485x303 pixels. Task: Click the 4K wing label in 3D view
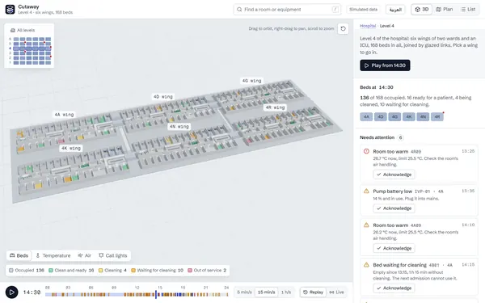71,149
